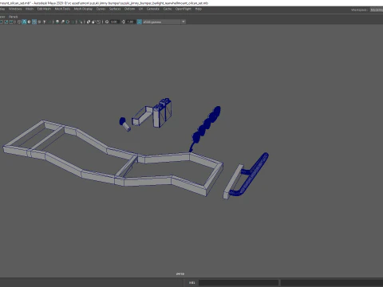
Task: Select the row of spotlights mesh
Action: tap(206, 125)
